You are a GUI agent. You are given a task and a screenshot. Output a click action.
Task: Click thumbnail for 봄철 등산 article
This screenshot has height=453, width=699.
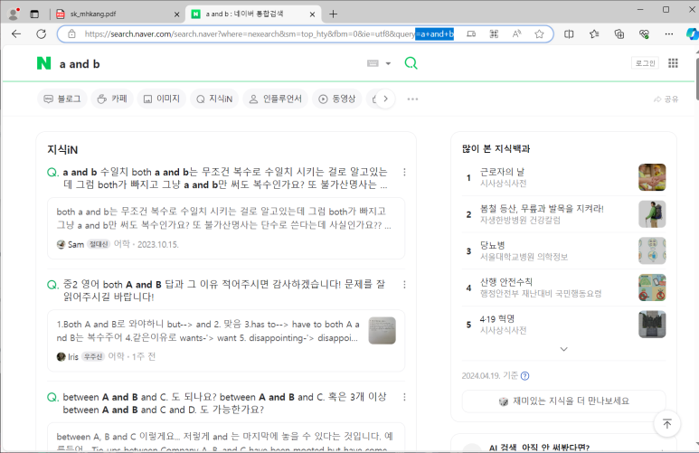pos(652,214)
